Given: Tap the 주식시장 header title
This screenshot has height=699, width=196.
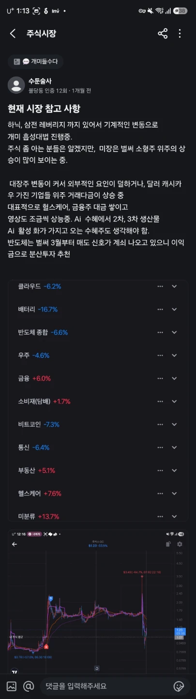Looking at the screenshot, I should click(x=41, y=33).
